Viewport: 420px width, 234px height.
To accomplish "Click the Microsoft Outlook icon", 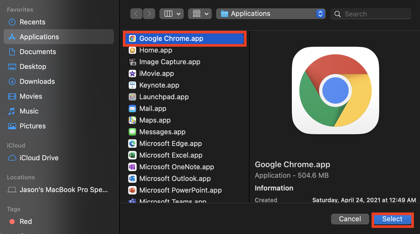I will point(132,179).
